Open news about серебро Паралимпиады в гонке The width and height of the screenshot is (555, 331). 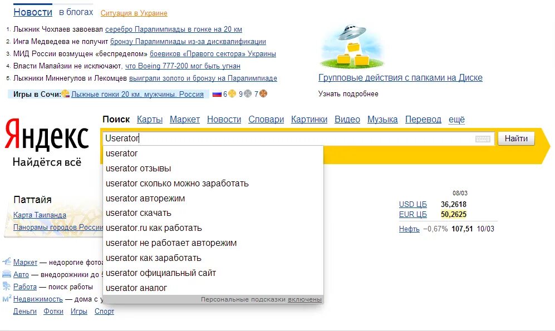click(x=174, y=29)
